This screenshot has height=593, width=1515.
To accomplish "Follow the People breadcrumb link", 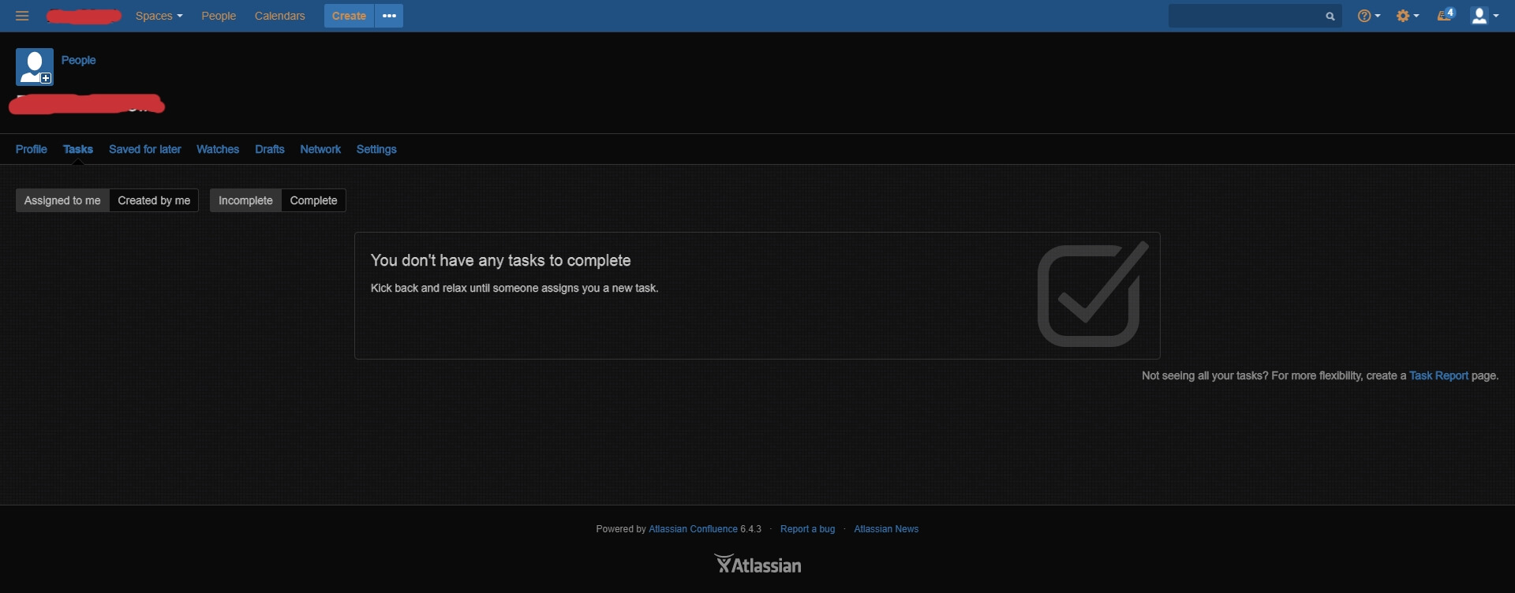I will pyautogui.click(x=79, y=61).
